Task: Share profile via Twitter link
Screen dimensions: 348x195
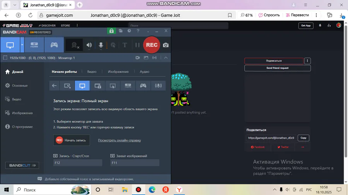Action: click(x=283, y=147)
